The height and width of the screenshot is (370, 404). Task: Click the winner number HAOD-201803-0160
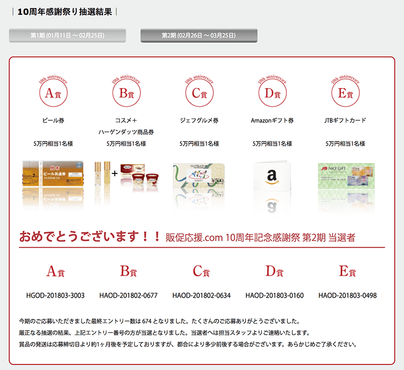click(x=274, y=295)
